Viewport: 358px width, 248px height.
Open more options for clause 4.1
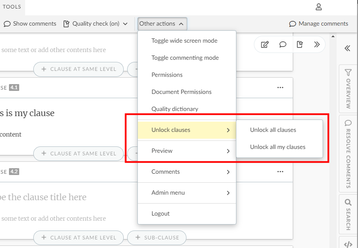(x=280, y=88)
